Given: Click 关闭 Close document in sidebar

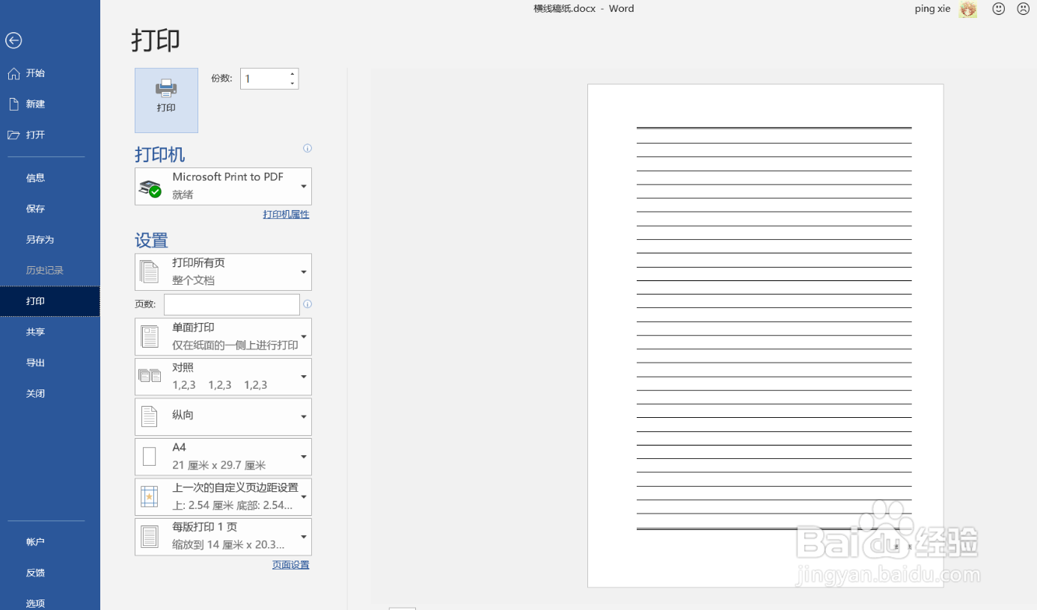Looking at the screenshot, I should (50, 393).
